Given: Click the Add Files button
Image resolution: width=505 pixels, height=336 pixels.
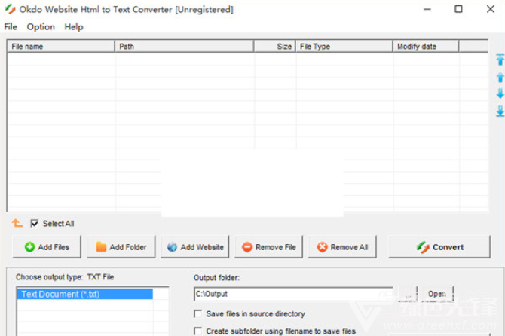Looking at the screenshot, I should point(47,247).
